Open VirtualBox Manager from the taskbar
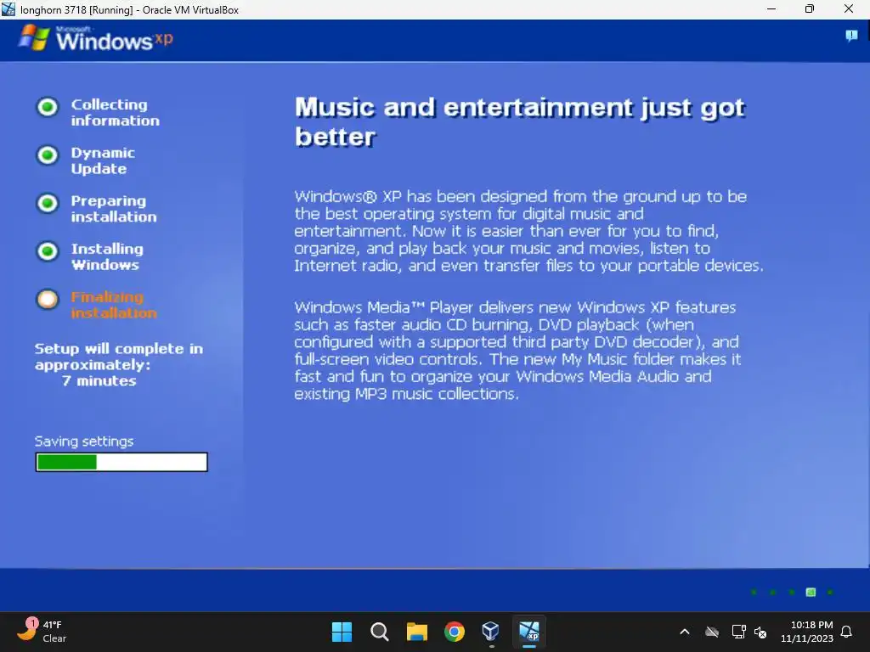Viewport: 870px width, 652px height. [492, 632]
